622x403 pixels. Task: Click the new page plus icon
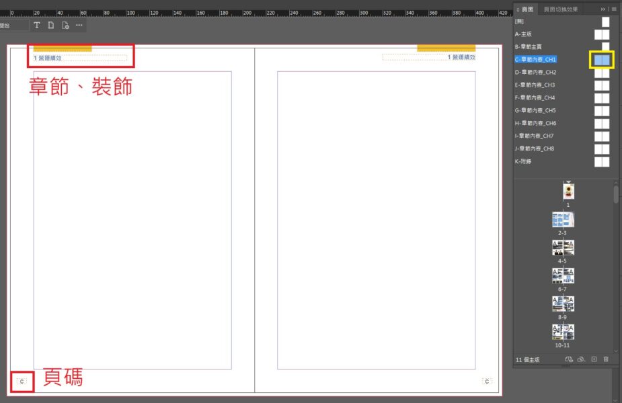(594, 360)
